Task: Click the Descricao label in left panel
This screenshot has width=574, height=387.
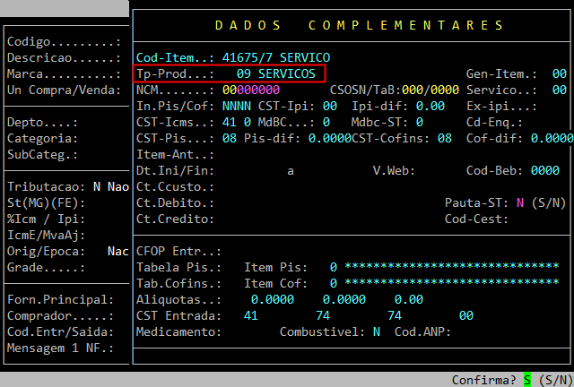Action: [x=64, y=58]
